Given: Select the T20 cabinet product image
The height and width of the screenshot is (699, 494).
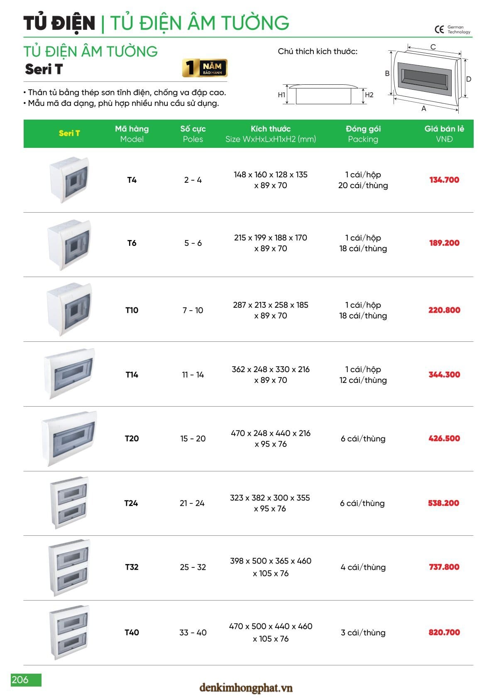Looking at the screenshot, I should (69, 438).
